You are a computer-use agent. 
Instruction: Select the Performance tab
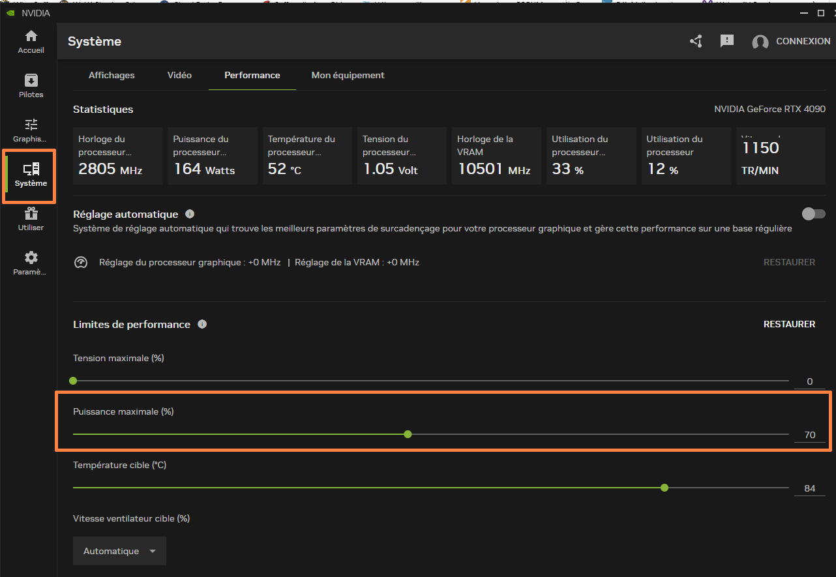(x=252, y=75)
